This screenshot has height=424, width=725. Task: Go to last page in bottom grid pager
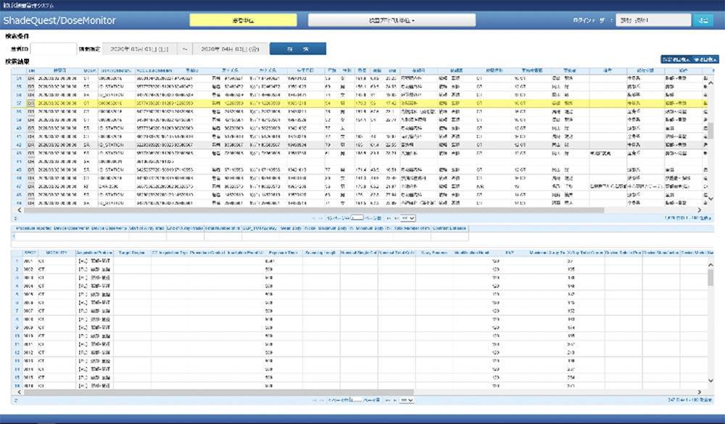coord(395,400)
